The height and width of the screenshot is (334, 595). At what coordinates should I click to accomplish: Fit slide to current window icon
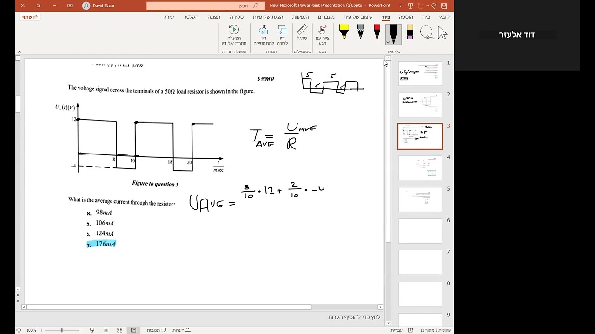19,330
